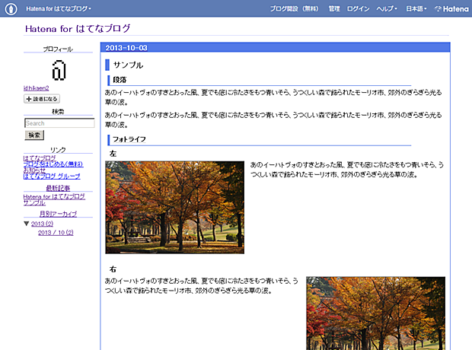Click the 段落 section heading
Screen dimensions: 472x350
click(x=120, y=80)
